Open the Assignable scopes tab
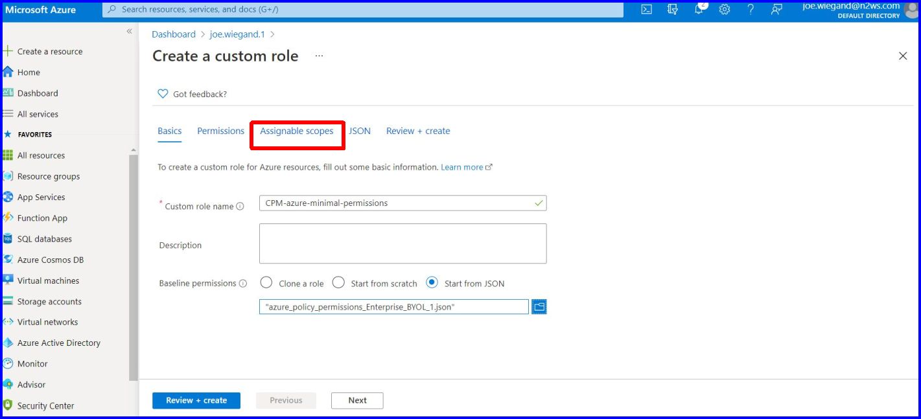 coord(297,131)
